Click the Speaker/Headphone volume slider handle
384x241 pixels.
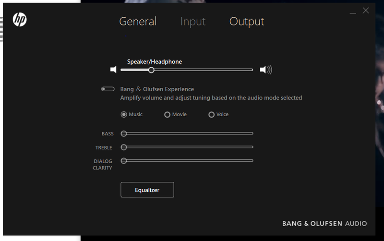pyautogui.click(x=151, y=70)
